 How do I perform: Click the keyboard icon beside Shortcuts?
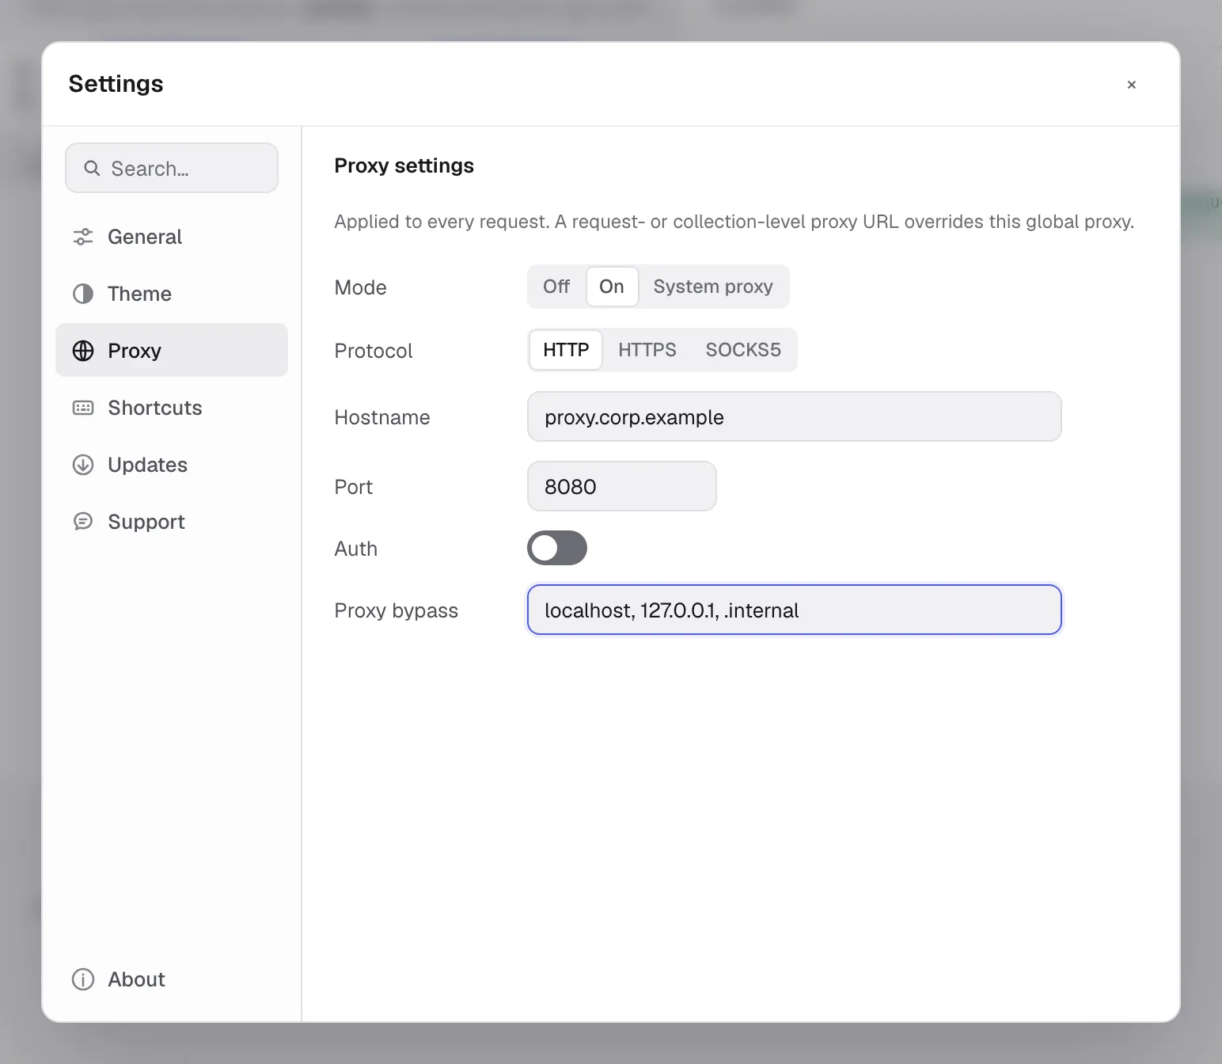[83, 408]
